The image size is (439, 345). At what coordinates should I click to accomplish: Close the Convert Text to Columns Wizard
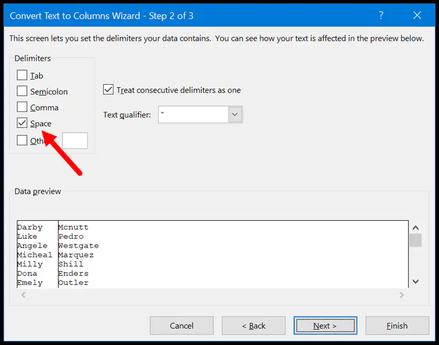point(417,15)
